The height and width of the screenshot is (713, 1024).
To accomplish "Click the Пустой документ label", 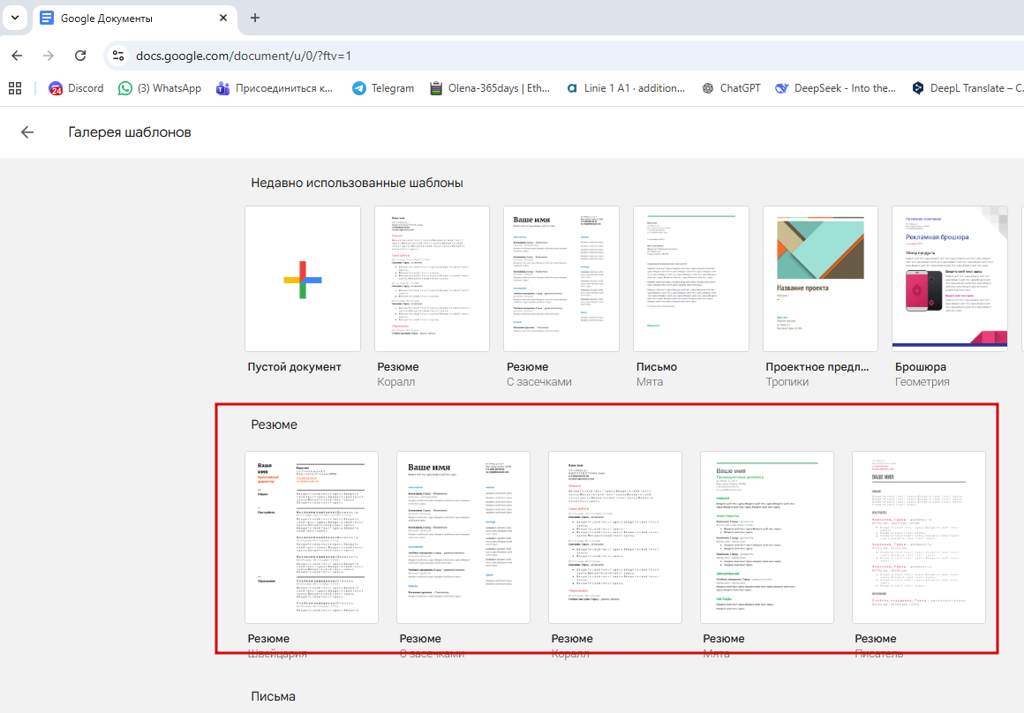I will pyautogui.click(x=294, y=367).
